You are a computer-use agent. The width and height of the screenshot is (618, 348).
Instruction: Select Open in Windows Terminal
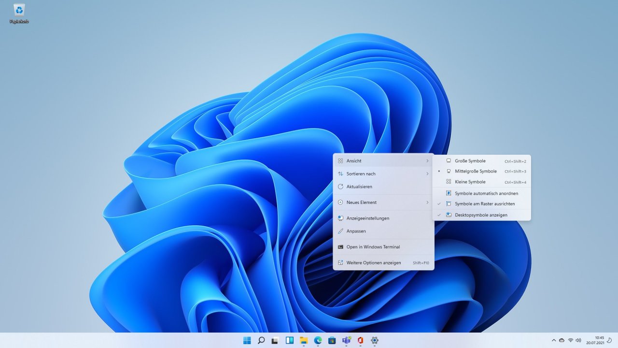(x=384, y=246)
